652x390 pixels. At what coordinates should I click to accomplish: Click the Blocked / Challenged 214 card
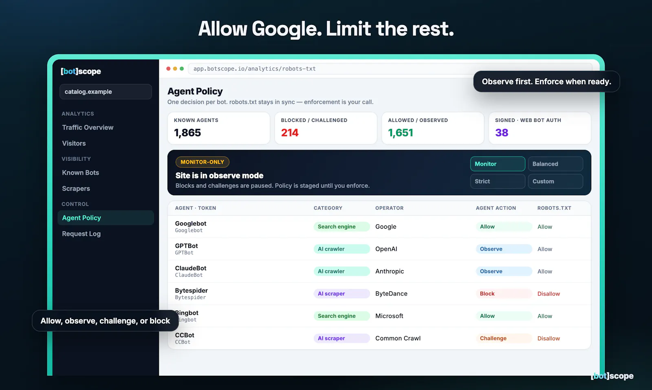click(x=326, y=128)
